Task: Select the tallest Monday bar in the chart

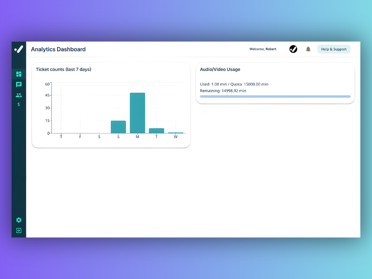Action: tap(138, 112)
